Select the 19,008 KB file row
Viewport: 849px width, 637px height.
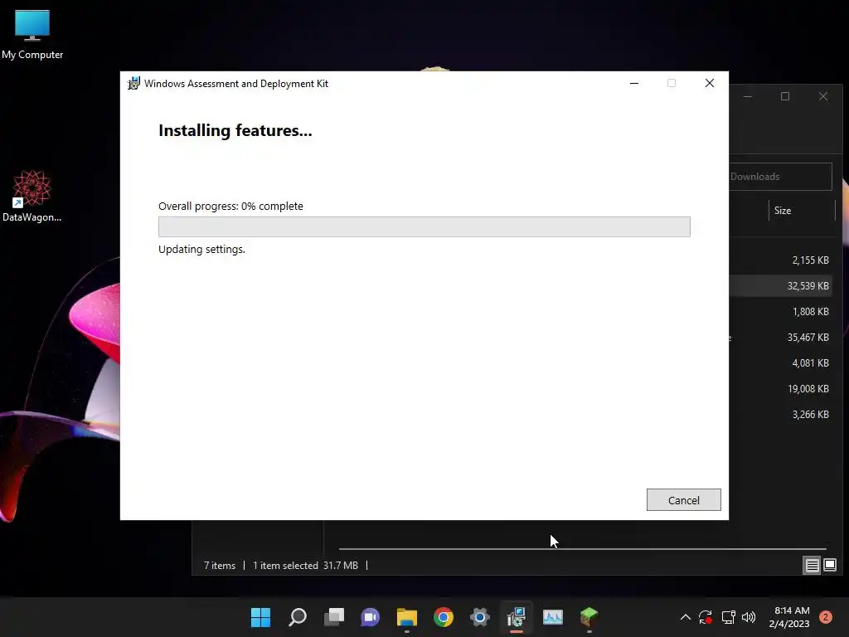(x=781, y=388)
